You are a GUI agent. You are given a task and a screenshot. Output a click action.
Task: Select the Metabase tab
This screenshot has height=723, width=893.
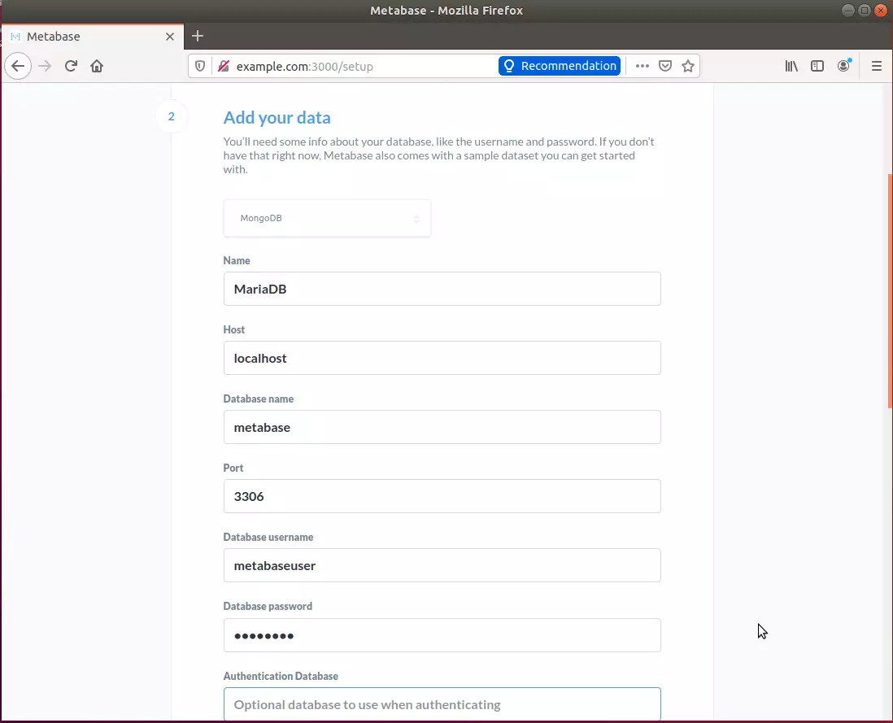(x=93, y=37)
